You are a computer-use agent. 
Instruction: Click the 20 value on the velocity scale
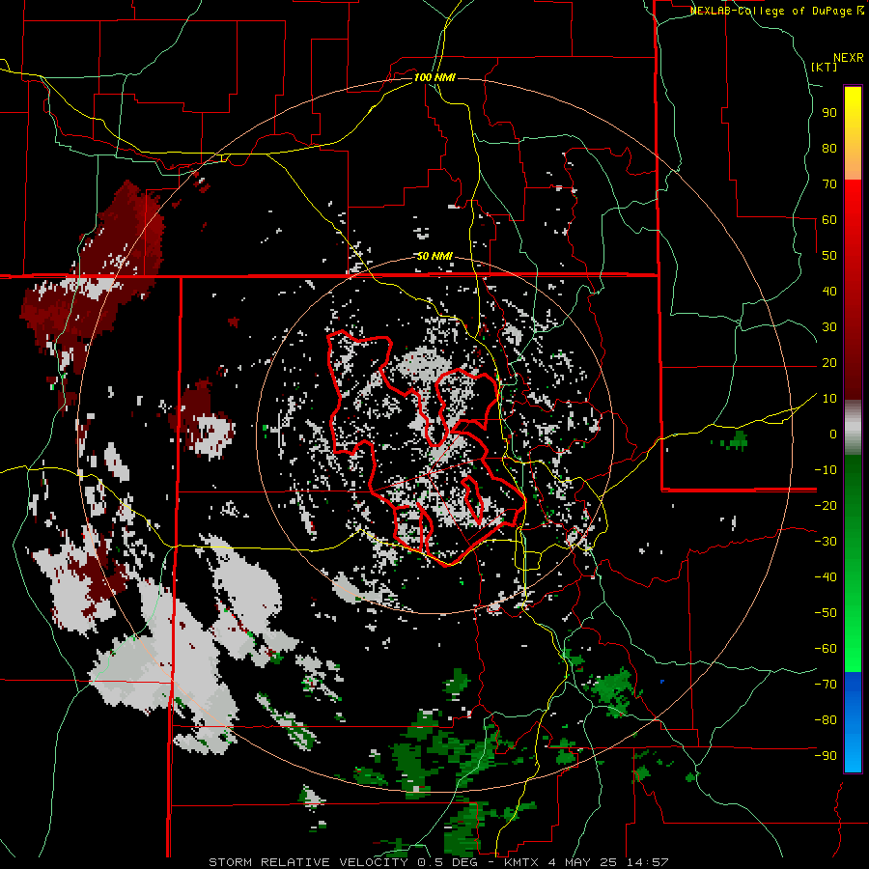coord(829,363)
